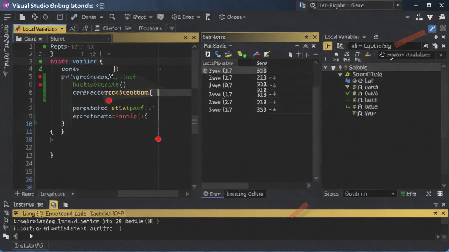Click the pen tool icon beside Dente
449x252 pixels.
point(74,17)
